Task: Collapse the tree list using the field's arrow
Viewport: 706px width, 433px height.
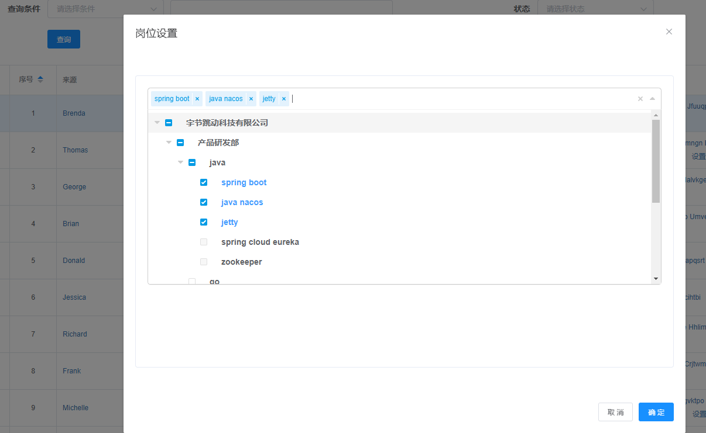Action: click(x=653, y=98)
